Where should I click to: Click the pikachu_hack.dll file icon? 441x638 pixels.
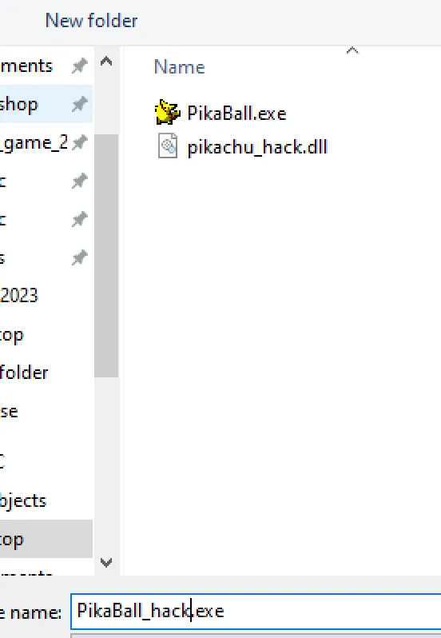pyautogui.click(x=168, y=146)
